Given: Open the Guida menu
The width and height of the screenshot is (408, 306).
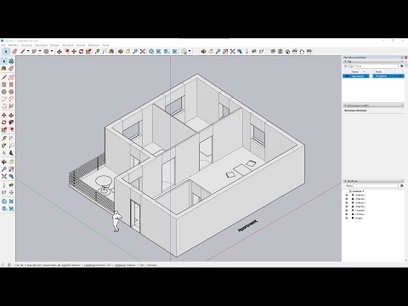Looking at the screenshot, I should (x=105, y=45).
